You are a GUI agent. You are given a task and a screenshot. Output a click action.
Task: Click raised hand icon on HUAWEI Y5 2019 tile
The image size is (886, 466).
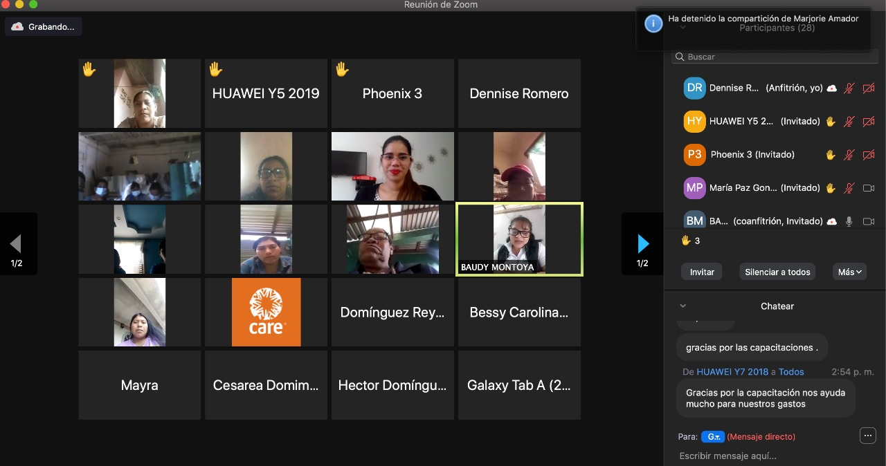pos(215,69)
